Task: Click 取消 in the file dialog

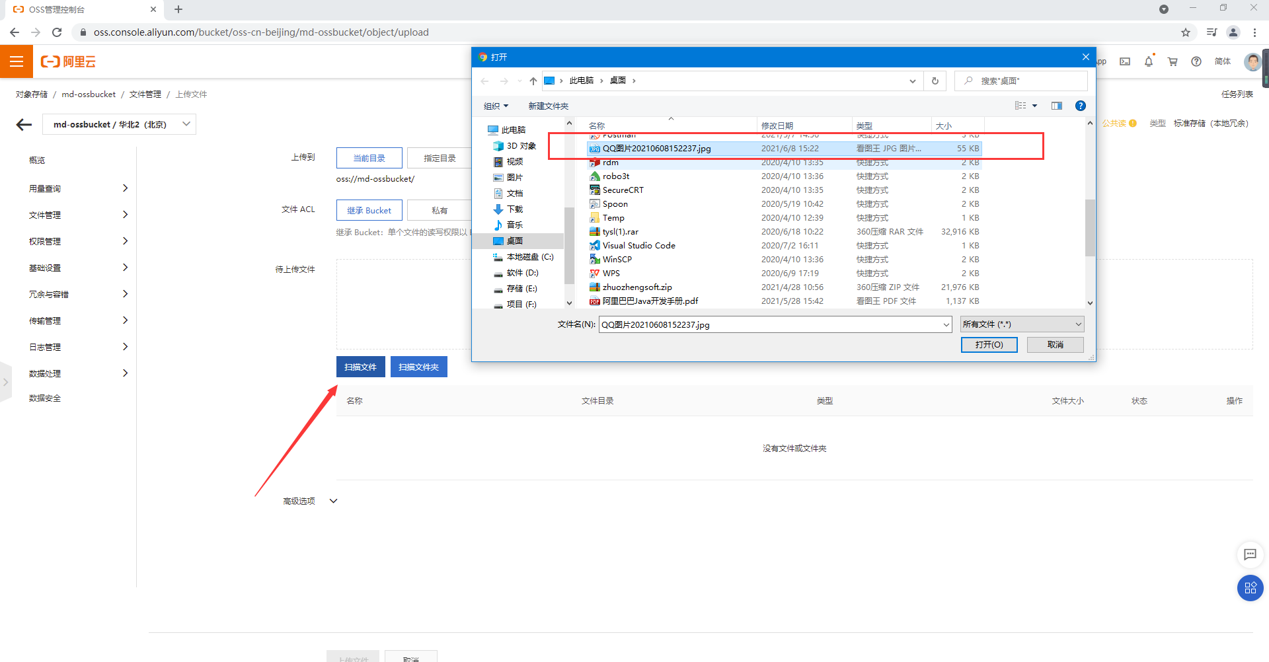Action: point(1055,345)
